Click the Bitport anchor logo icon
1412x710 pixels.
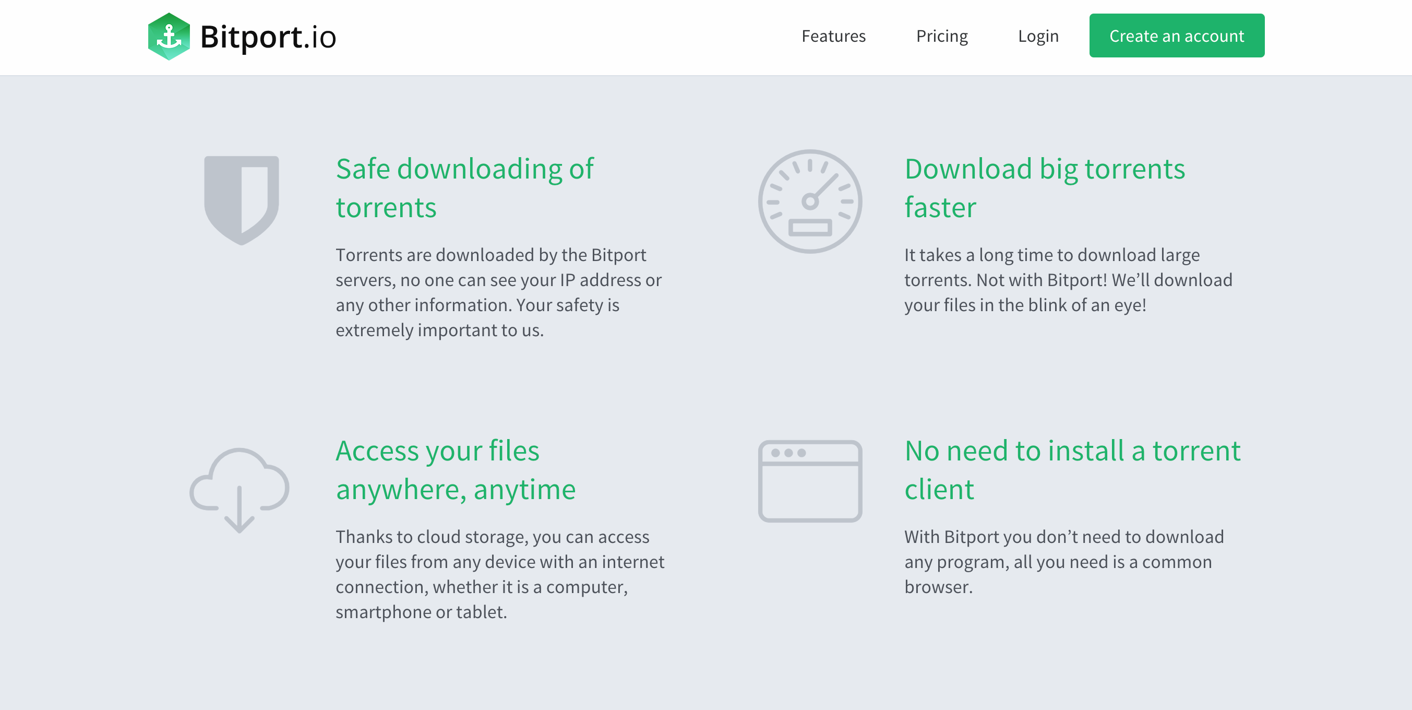click(169, 36)
